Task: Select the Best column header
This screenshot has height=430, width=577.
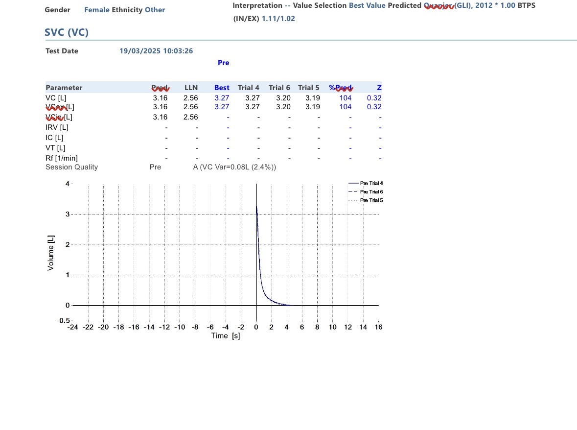Action: (222, 88)
